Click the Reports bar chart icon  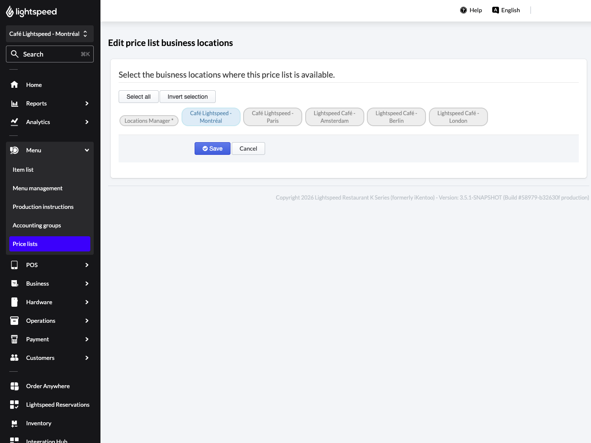click(14, 103)
